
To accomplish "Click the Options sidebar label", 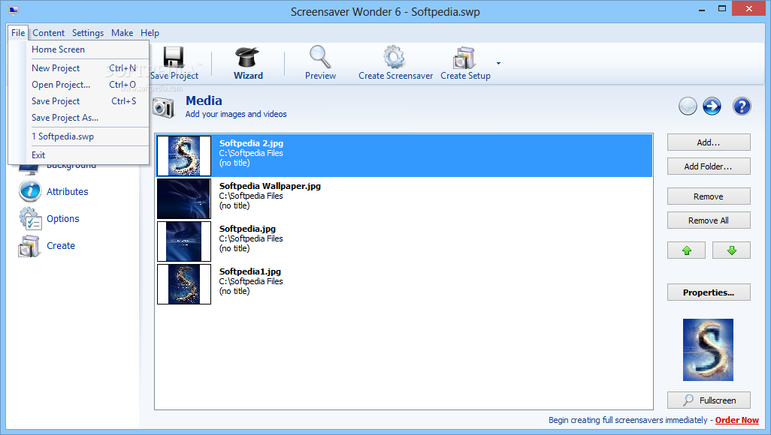I will 63,219.
